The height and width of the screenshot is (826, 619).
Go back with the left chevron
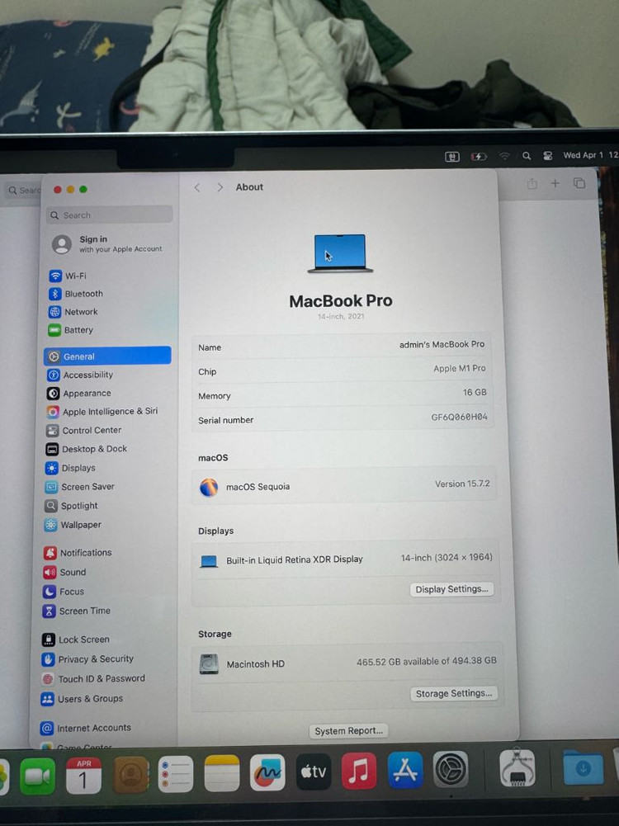(197, 187)
